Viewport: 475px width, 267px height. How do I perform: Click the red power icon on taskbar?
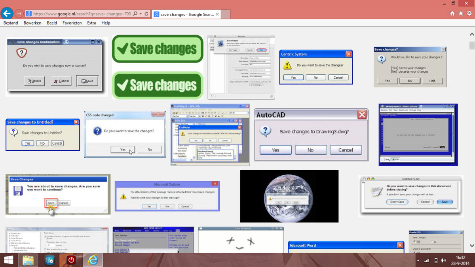71,260
